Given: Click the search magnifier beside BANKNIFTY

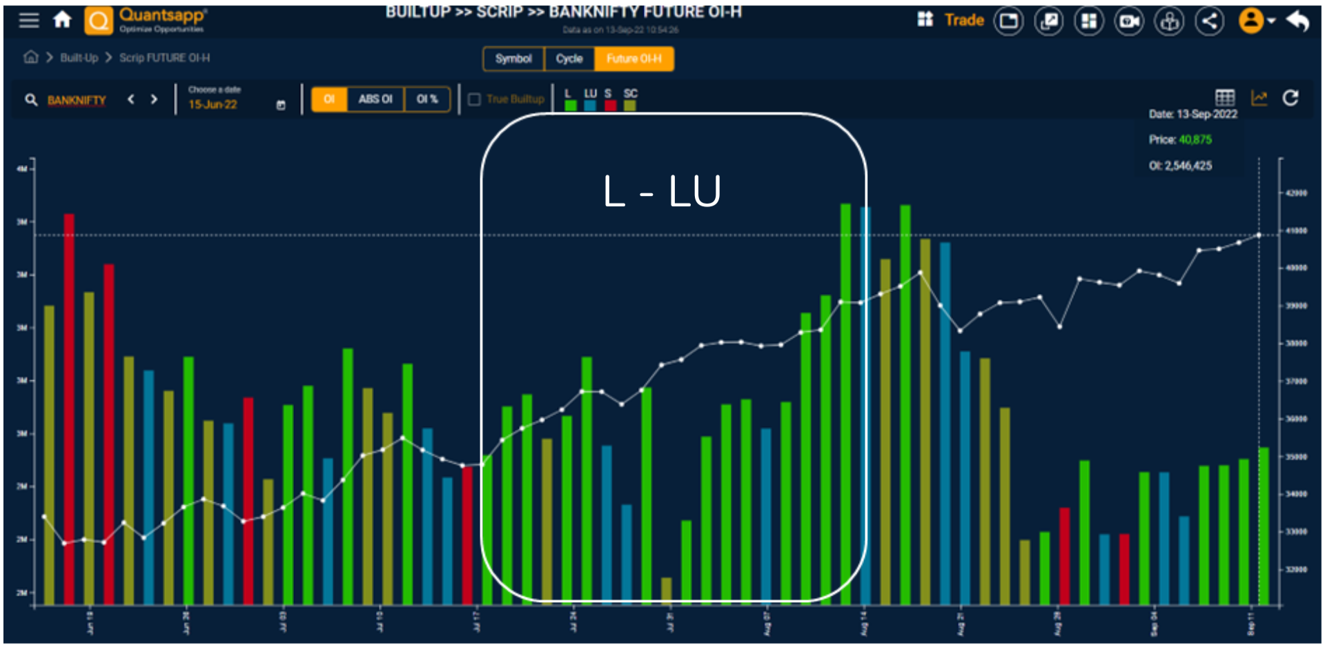Looking at the screenshot, I should click(x=31, y=99).
